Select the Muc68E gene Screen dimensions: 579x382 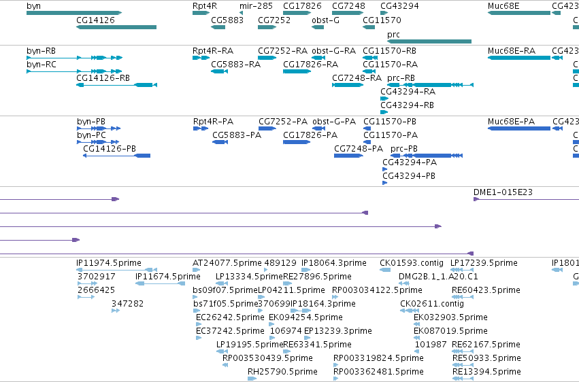coord(519,13)
